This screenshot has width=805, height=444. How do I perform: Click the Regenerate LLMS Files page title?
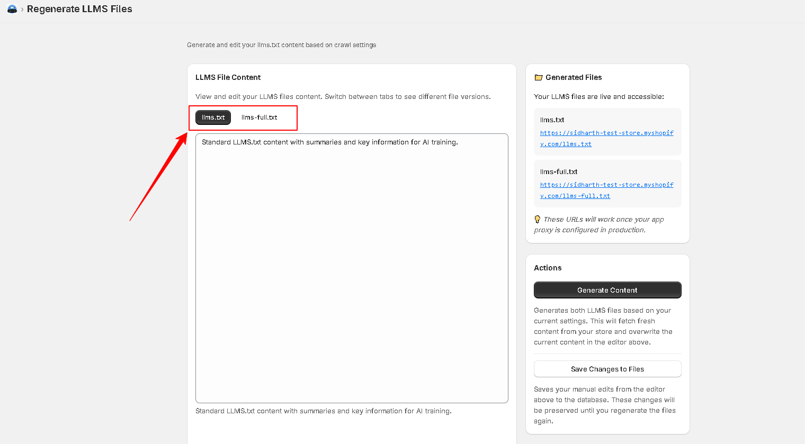point(79,9)
